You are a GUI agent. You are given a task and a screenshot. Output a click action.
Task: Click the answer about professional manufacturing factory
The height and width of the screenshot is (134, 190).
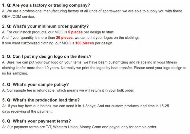tap(94, 11)
